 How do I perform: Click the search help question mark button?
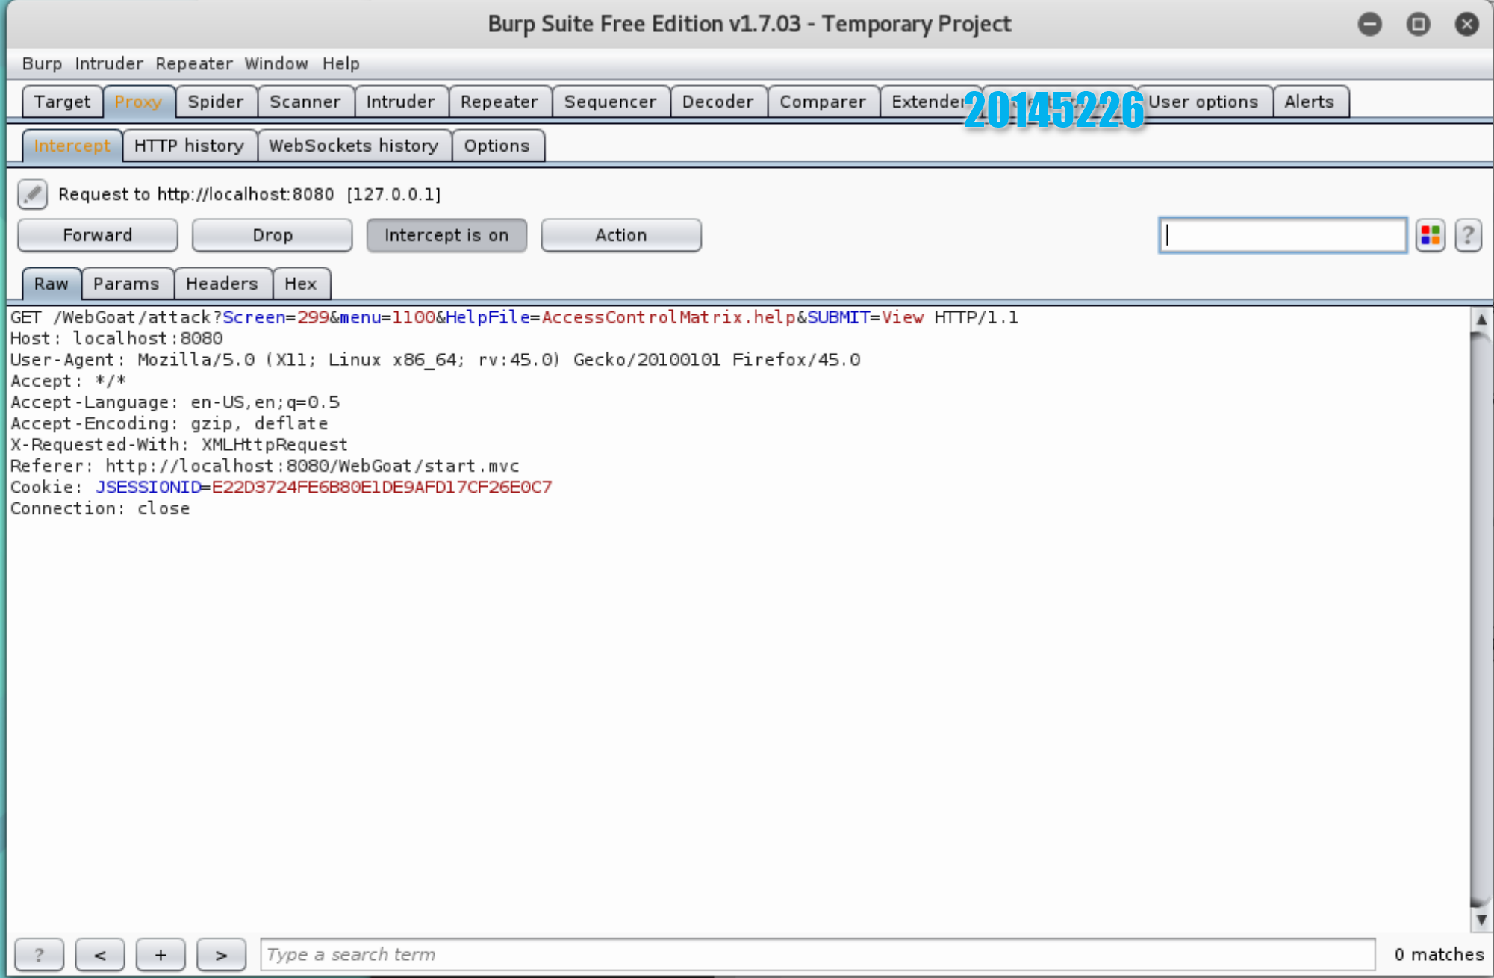coord(39,954)
